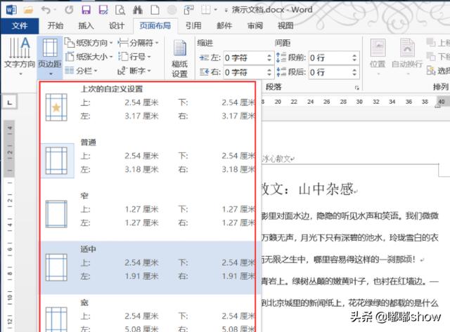Open Manuscript Paper Settings (稿纸设置)
The width and height of the screenshot is (450, 332).
click(180, 59)
